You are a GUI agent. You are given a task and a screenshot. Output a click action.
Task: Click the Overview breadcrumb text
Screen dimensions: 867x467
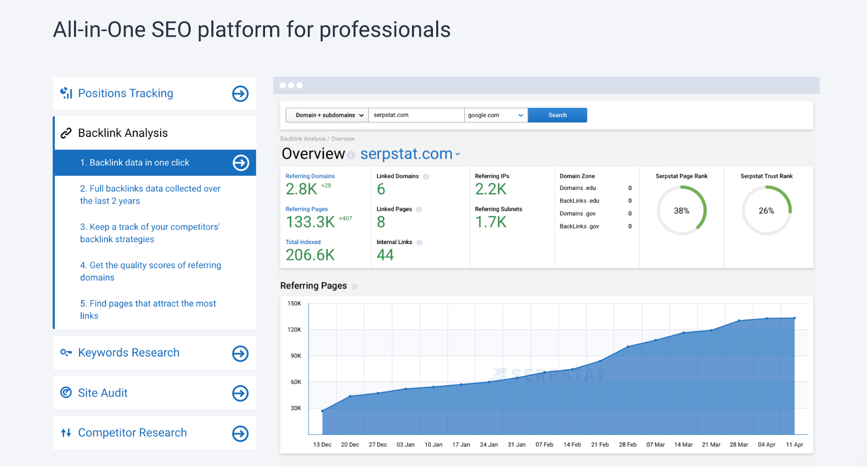(343, 139)
